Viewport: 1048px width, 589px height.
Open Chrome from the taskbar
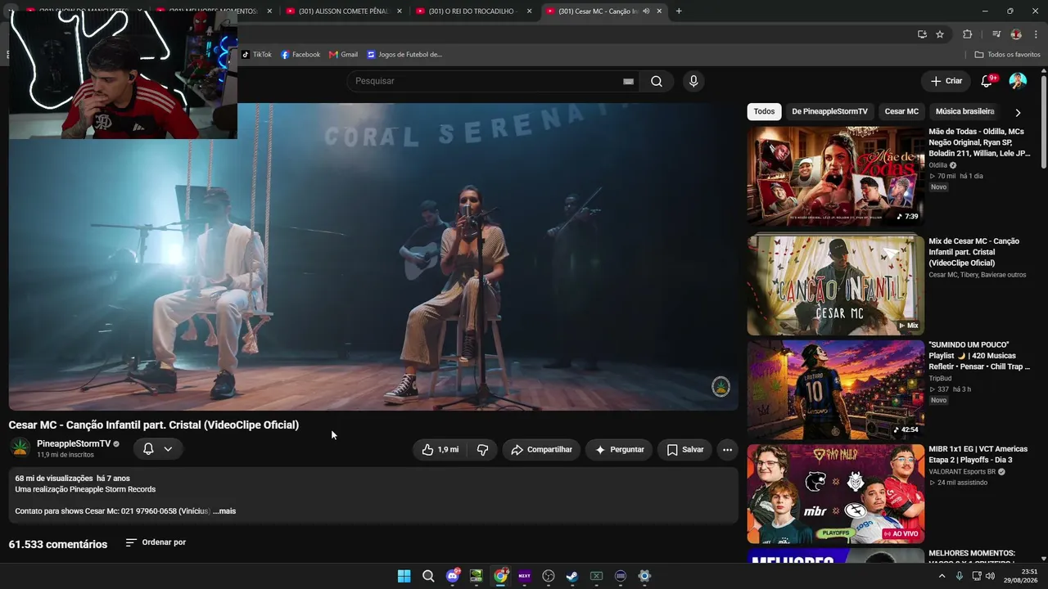pyautogui.click(x=500, y=576)
